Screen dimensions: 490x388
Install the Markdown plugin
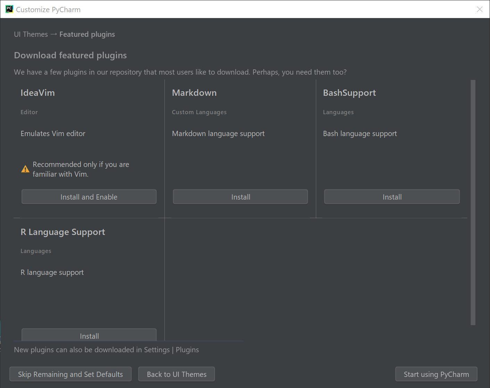point(240,196)
